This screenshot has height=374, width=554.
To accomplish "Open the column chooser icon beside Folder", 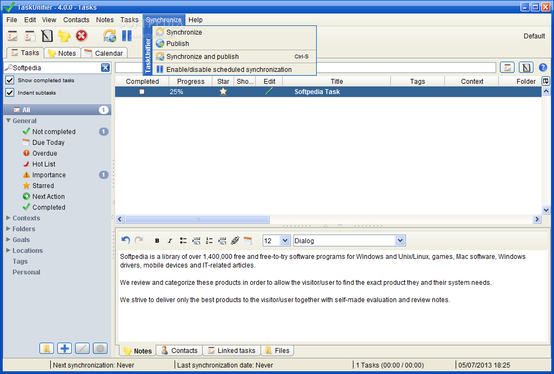I will [545, 81].
